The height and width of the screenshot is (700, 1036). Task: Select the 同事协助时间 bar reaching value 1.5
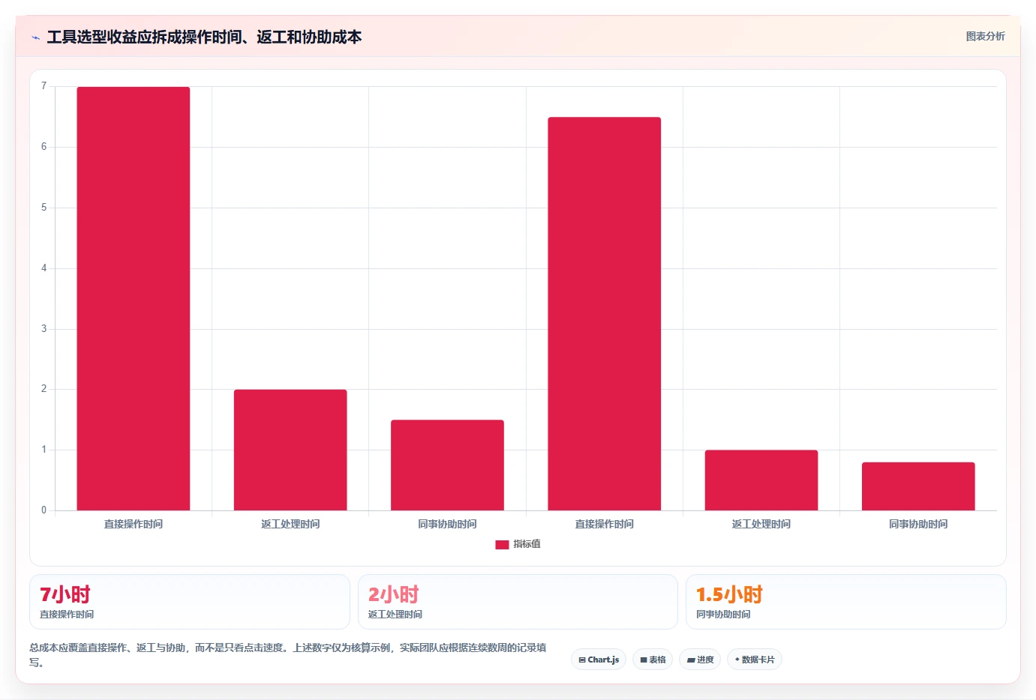pyautogui.click(x=447, y=465)
